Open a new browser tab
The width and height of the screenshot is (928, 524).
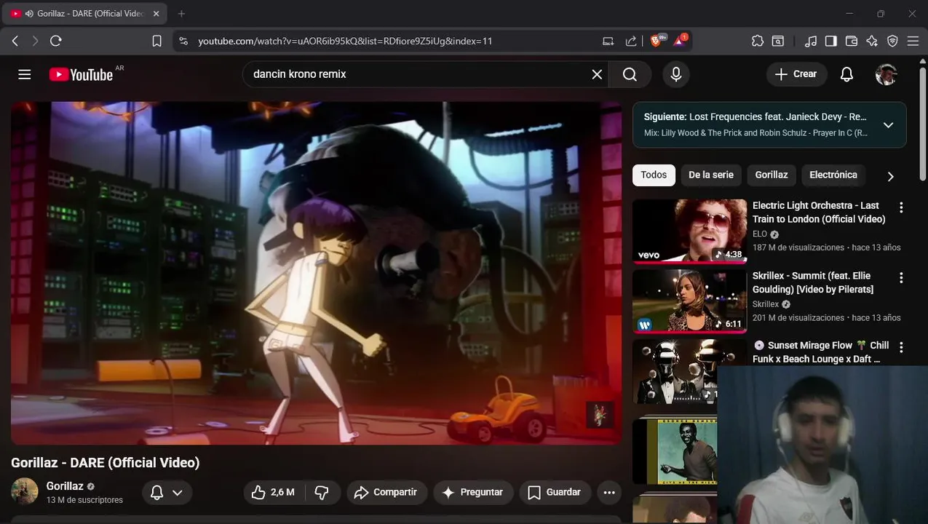[181, 14]
